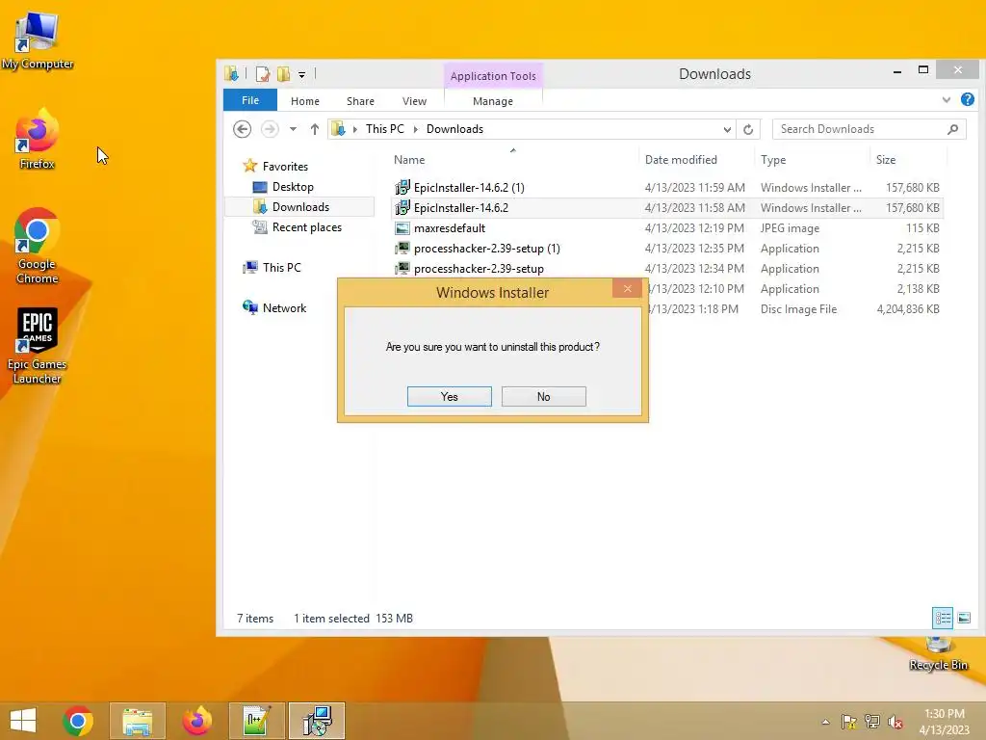This screenshot has width=986, height=740.
Task: Select Recent places in navigation pane
Action: coord(307,227)
